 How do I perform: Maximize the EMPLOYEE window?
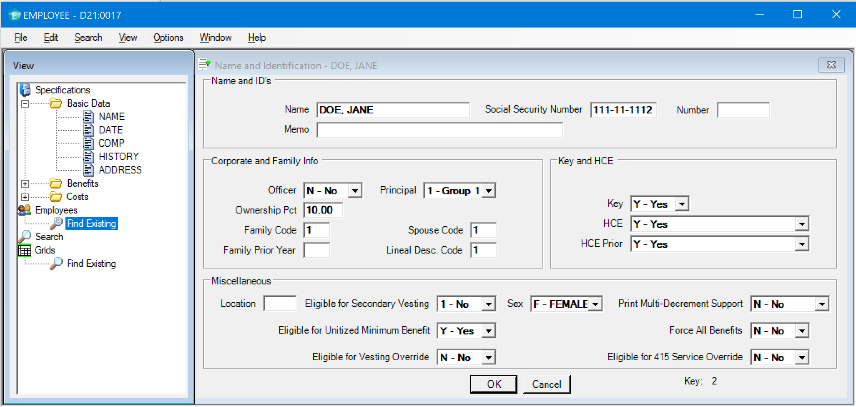(x=798, y=15)
